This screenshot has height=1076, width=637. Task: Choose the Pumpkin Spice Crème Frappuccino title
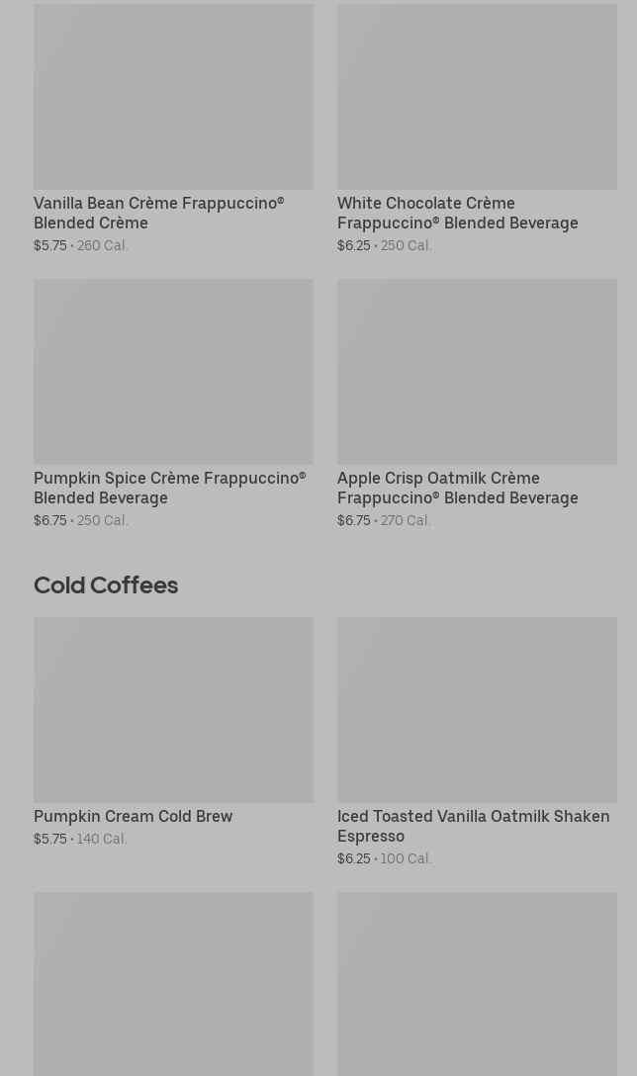click(169, 488)
